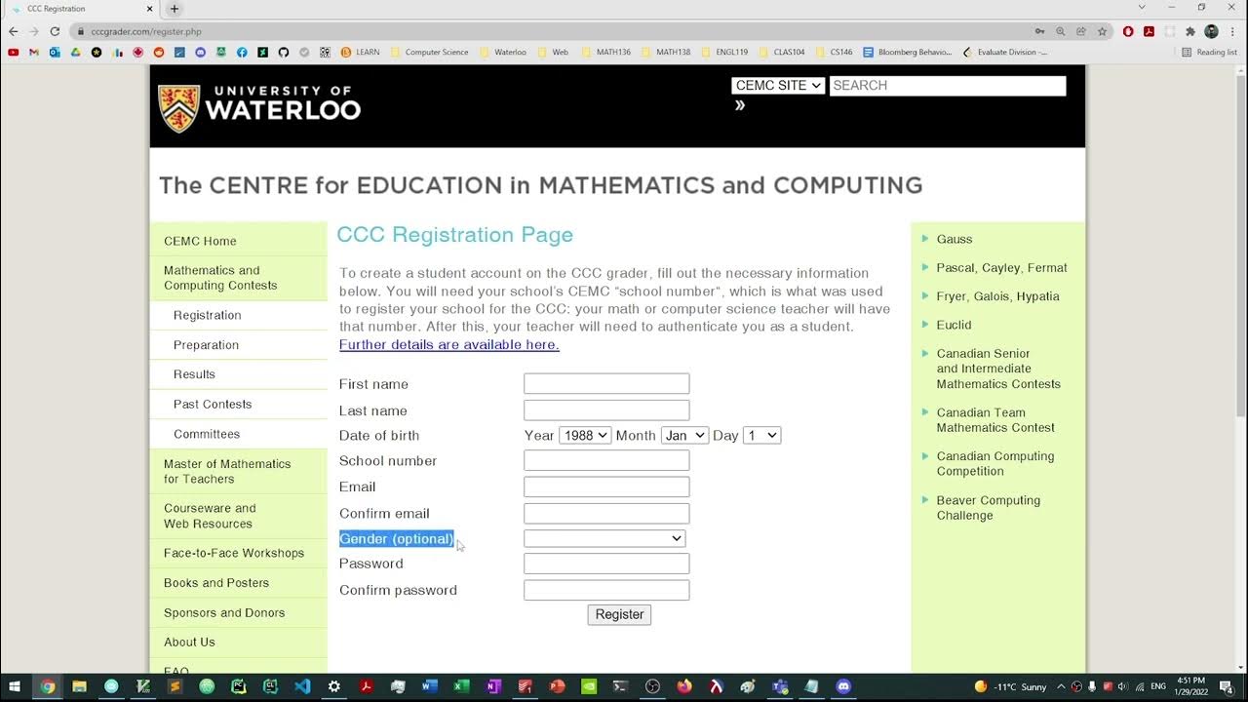
Task: Open Word from the taskbar
Action: pyautogui.click(x=429, y=686)
